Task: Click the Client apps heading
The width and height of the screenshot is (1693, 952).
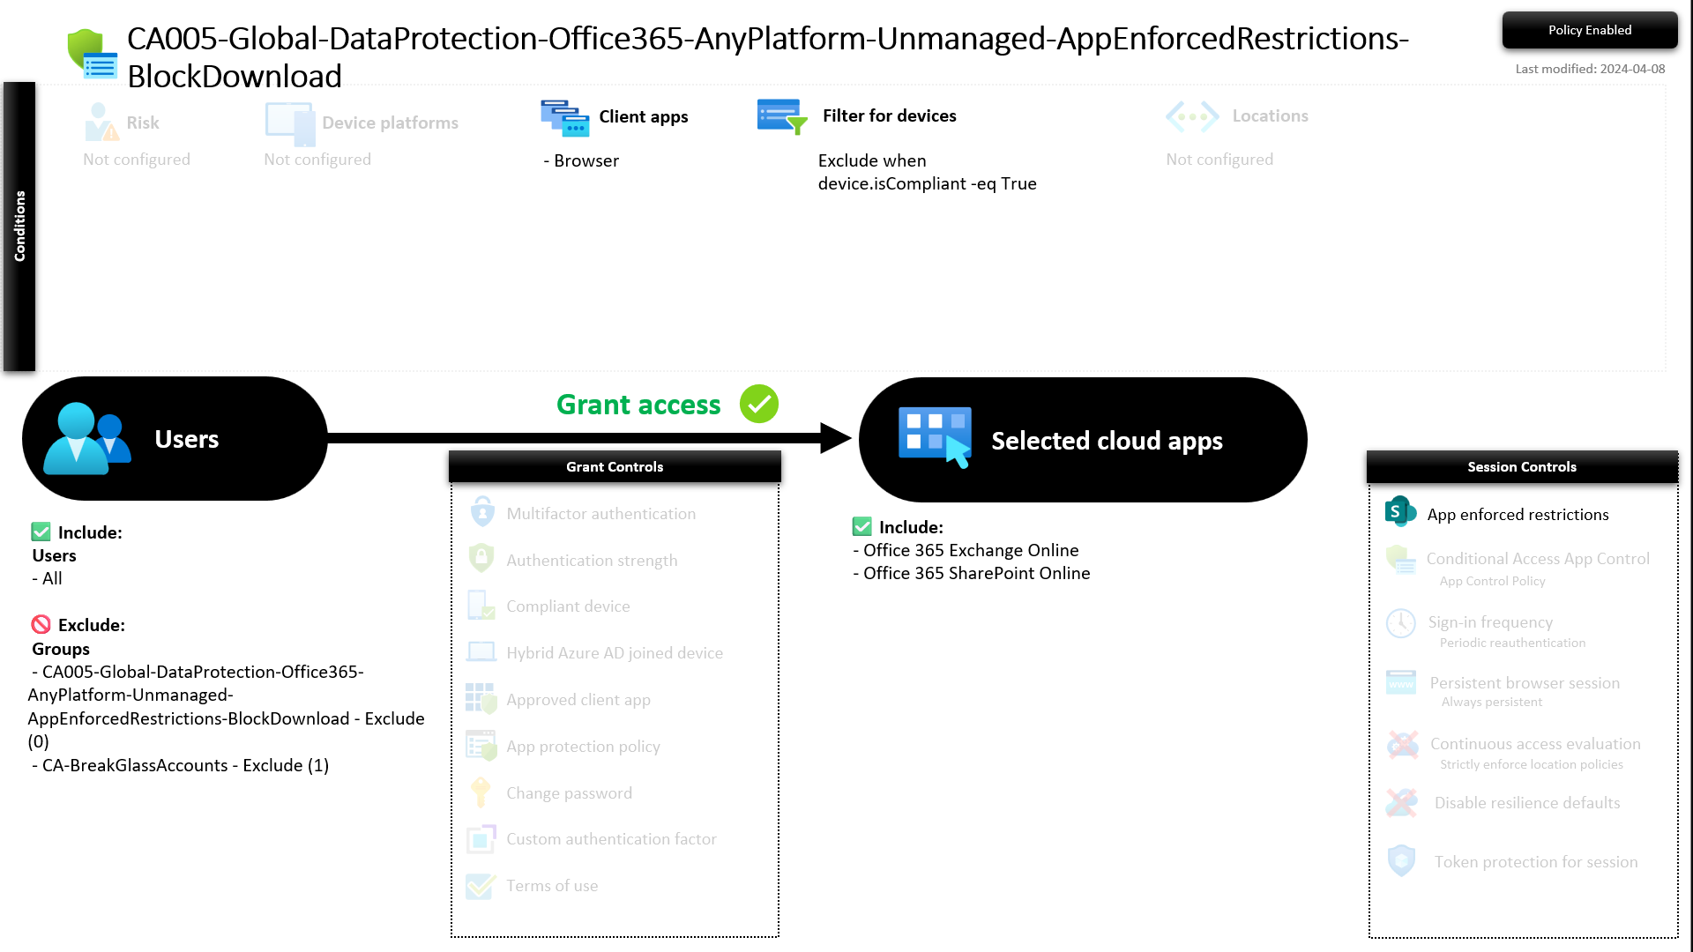Action: [644, 116]
